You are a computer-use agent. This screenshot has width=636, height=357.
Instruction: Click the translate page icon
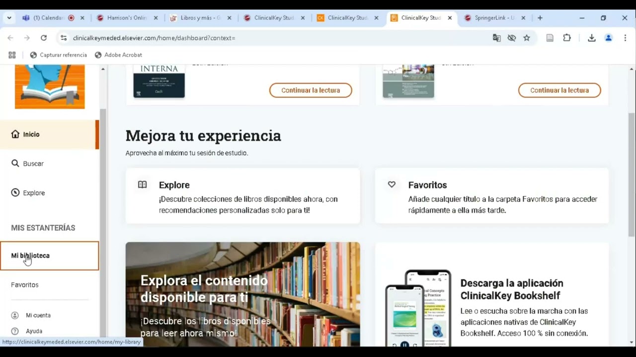496,38
